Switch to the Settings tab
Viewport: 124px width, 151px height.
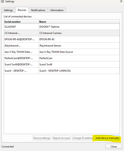(x=9, y=10)
